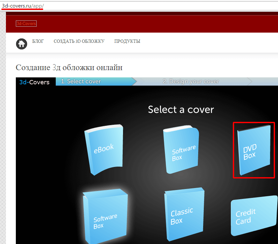Click the "Select a cover" heading text
This screenshot has height=244, width=278.
(181, 110)
